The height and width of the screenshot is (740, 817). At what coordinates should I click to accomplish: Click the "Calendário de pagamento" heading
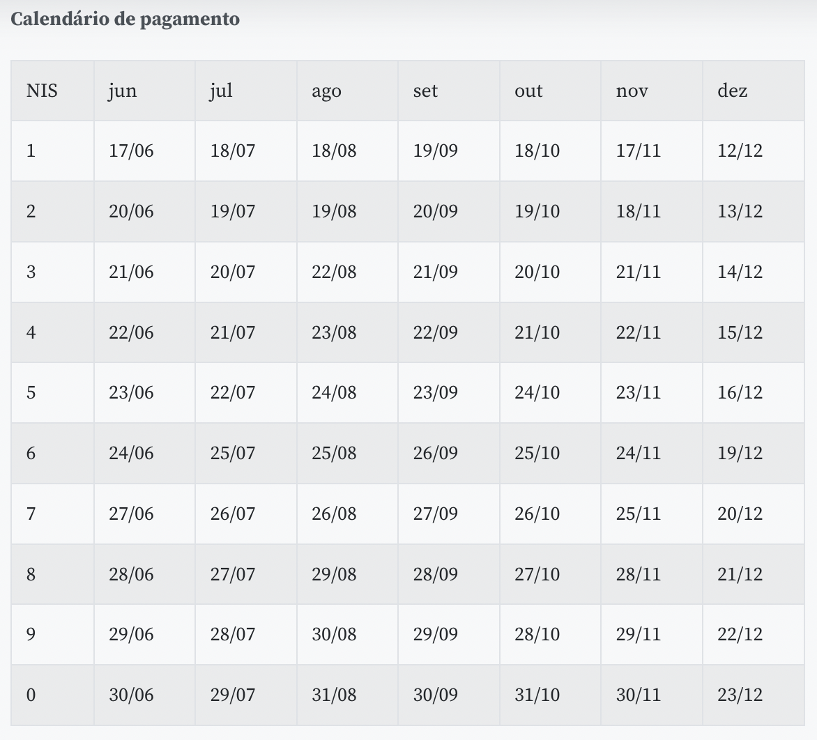click(125, 19)
